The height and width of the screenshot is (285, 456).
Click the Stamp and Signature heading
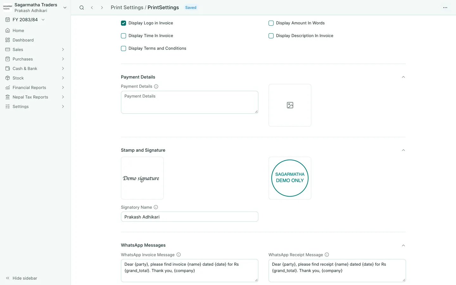143,150
